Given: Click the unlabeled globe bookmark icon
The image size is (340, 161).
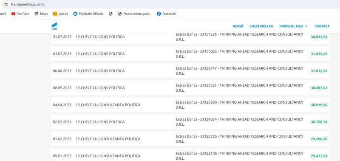Looking at the screenshot, I should (110, 14).
